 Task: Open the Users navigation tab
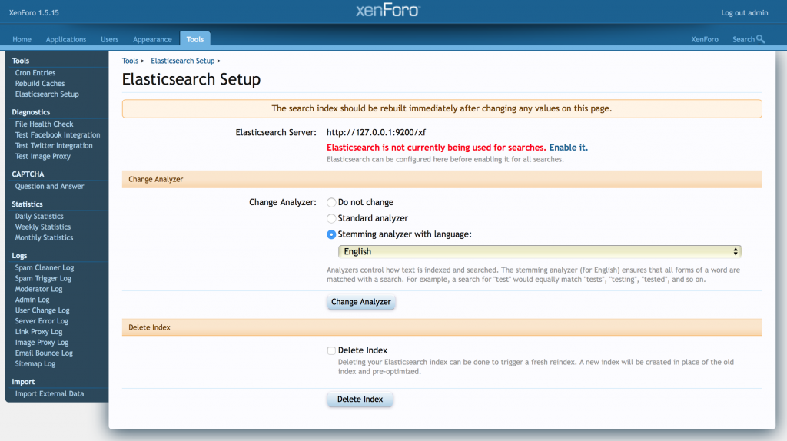pos(109,39)
